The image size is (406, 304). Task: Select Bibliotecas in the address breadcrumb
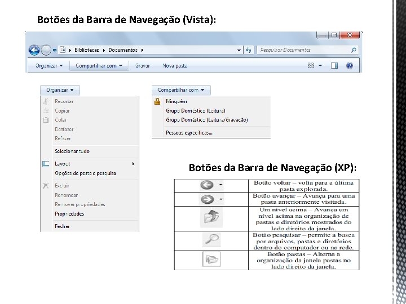(x=86, y=50)
